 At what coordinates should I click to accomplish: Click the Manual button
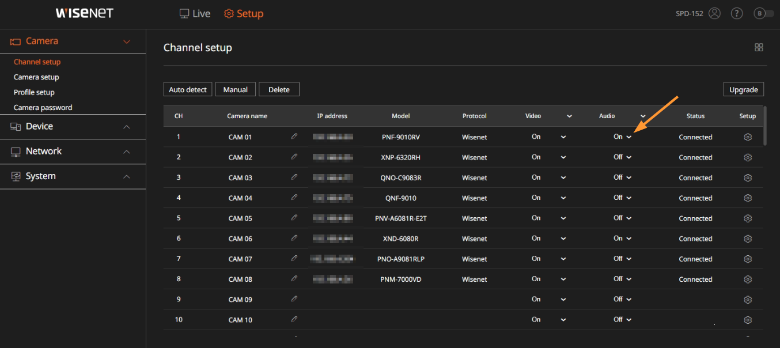pos(236,89)
